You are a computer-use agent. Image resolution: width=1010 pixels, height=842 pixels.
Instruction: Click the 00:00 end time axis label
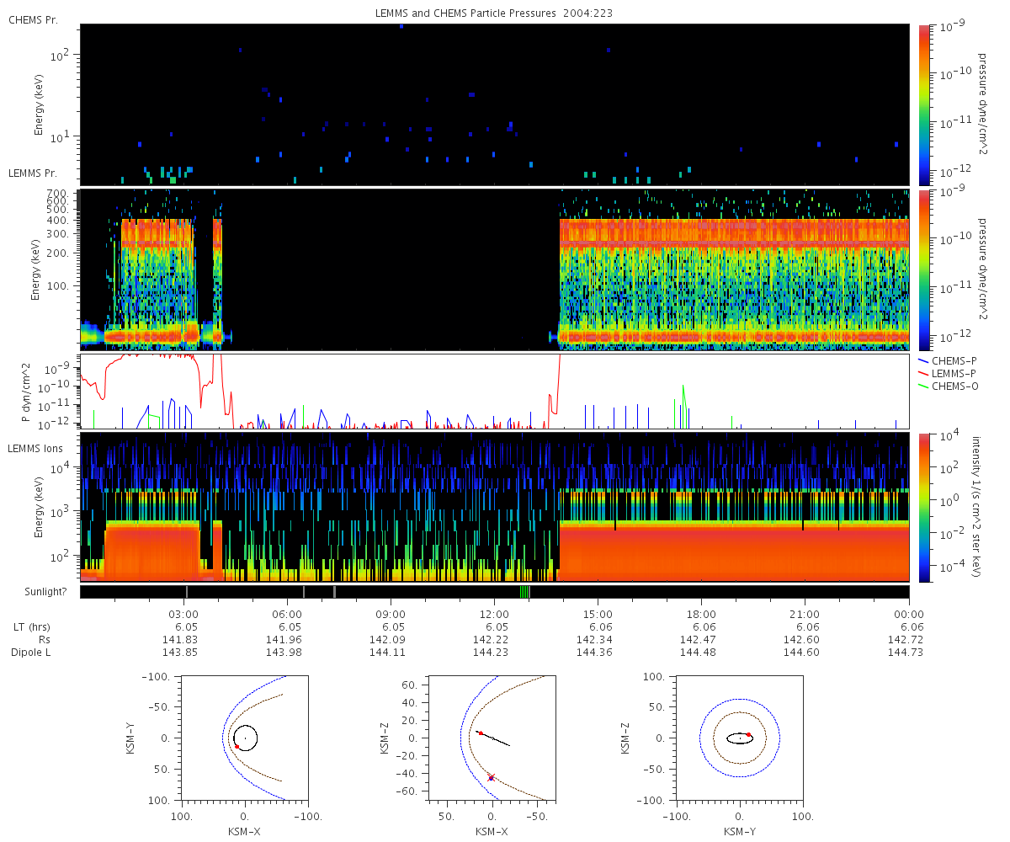click(909, 614)
